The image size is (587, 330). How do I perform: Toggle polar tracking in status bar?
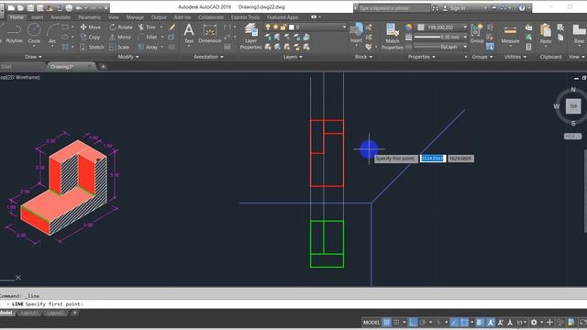(422, 322)
